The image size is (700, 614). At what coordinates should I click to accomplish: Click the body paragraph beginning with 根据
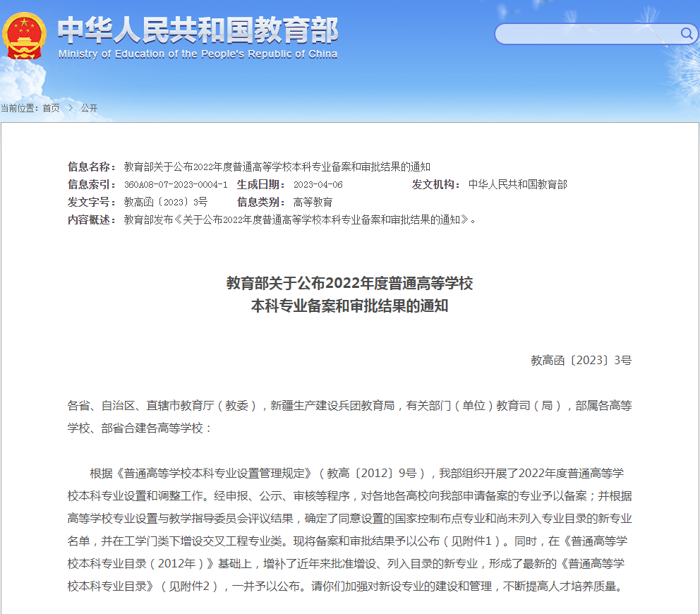349,529
